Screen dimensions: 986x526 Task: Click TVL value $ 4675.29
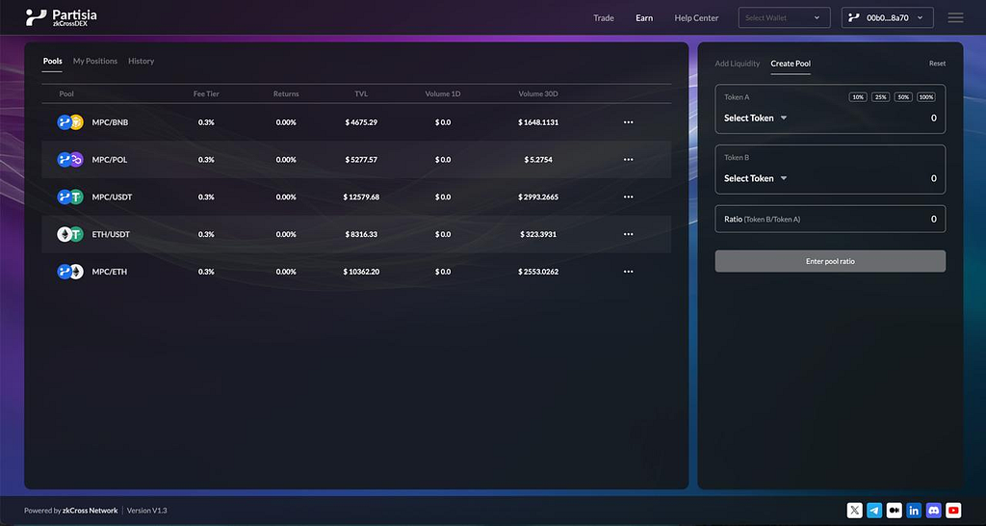pyautogui.click(x=361, y=122)
